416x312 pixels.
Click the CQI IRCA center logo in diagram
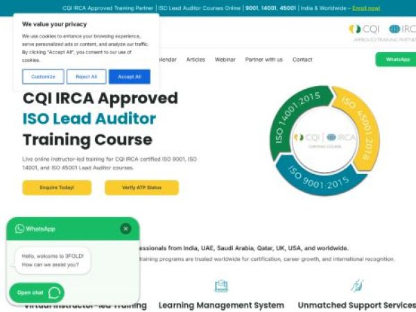(324, 140)
